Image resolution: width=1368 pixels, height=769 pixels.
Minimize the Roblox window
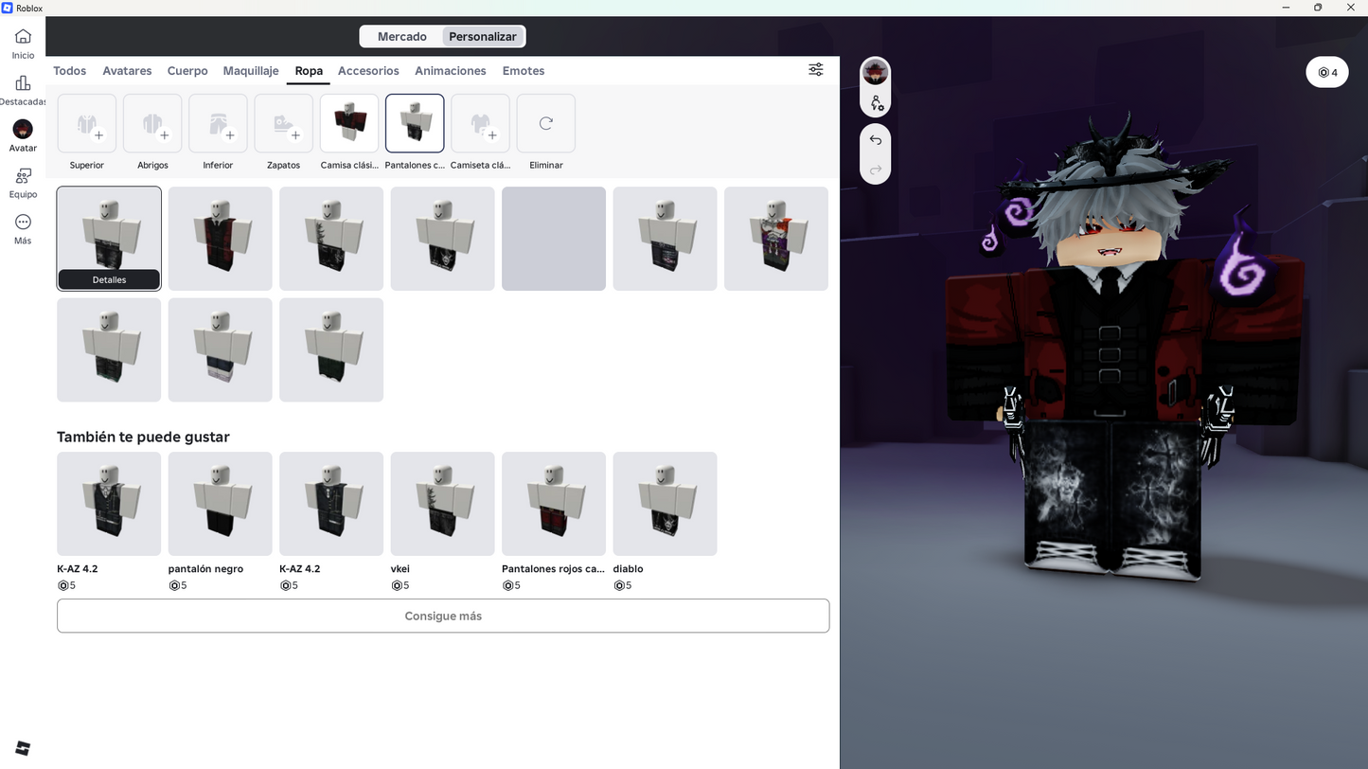(1285, 8)
